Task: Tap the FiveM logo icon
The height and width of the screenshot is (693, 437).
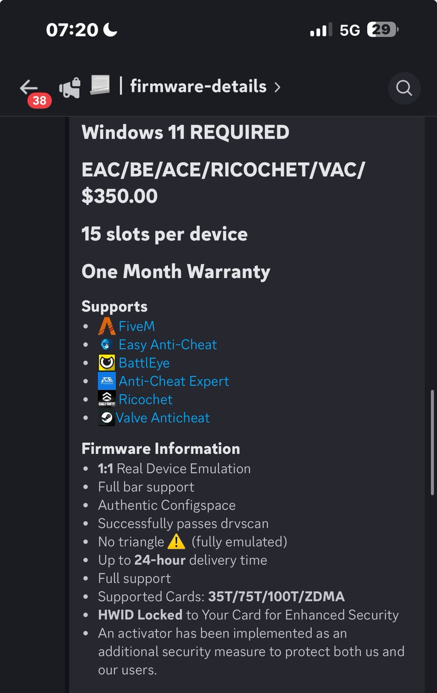Action: pos(107,326)
